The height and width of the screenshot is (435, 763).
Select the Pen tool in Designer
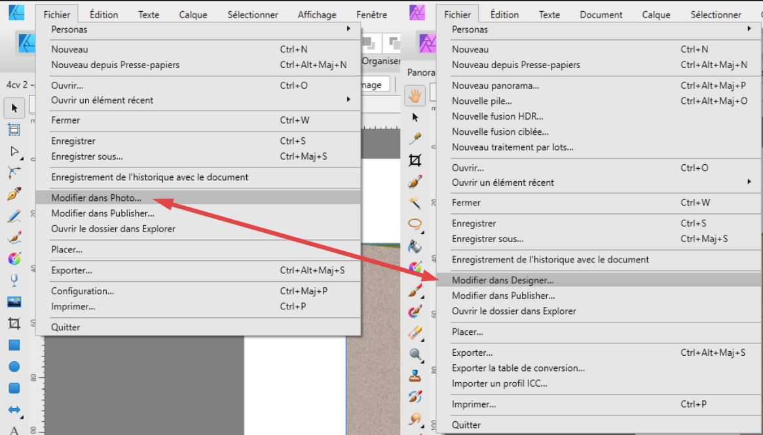click(14, 194)
